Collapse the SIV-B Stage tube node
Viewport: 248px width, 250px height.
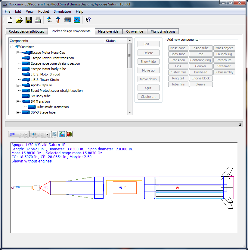click(x=18, y=112)
